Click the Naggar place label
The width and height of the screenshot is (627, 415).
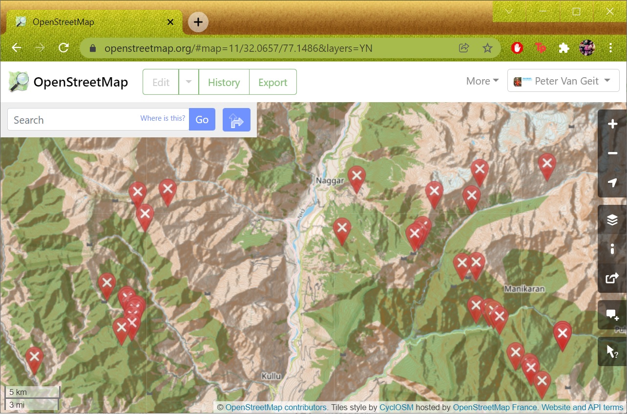pos(330,180)
